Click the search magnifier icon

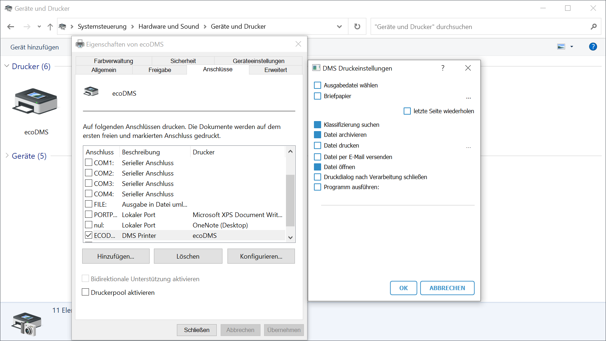click(x=594, y=27)
